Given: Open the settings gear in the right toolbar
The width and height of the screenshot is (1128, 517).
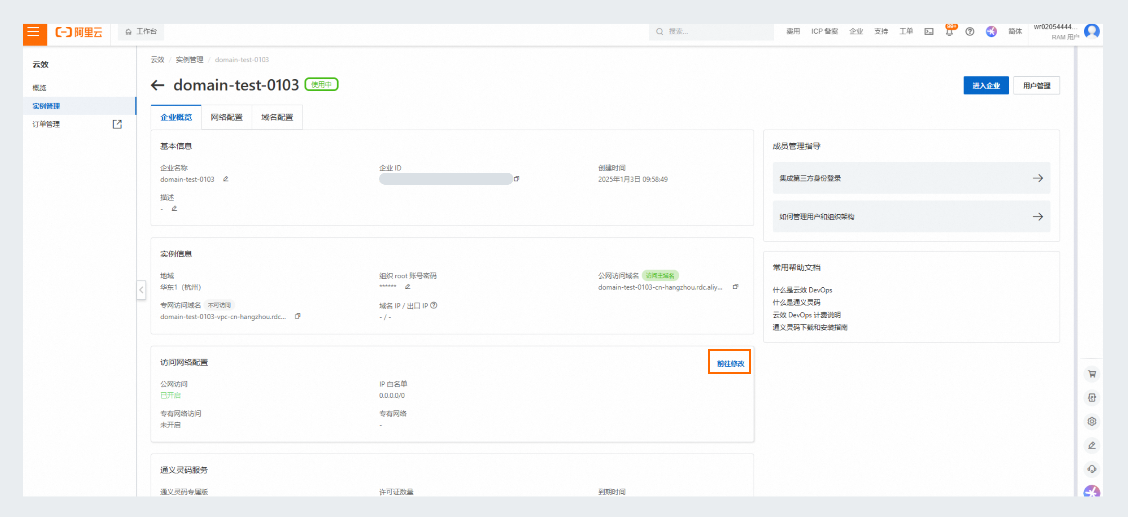Looking at the screenshot, I should 1092,421.
